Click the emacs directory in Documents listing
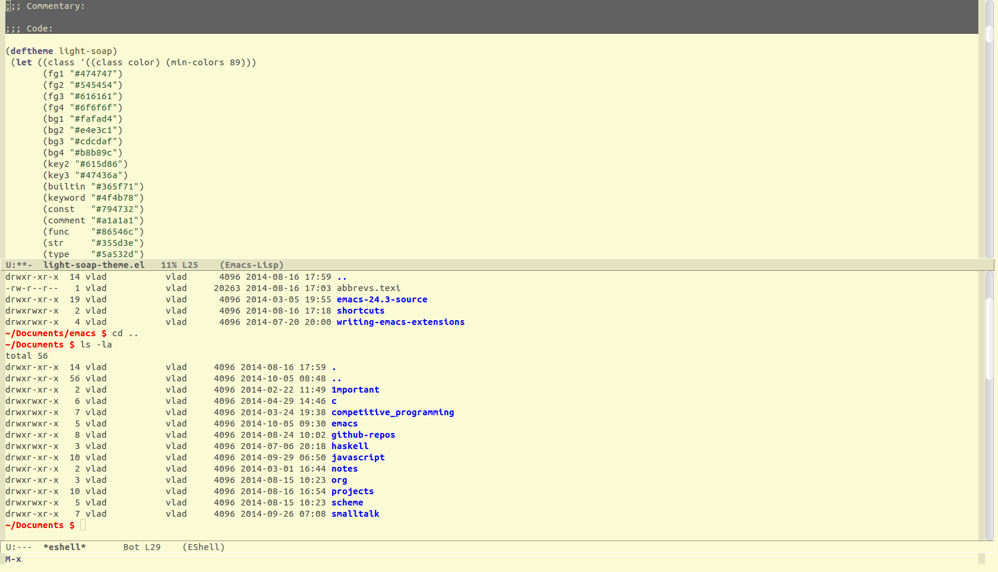This screenshot has width=998, height=572. (x=345, y=424)
